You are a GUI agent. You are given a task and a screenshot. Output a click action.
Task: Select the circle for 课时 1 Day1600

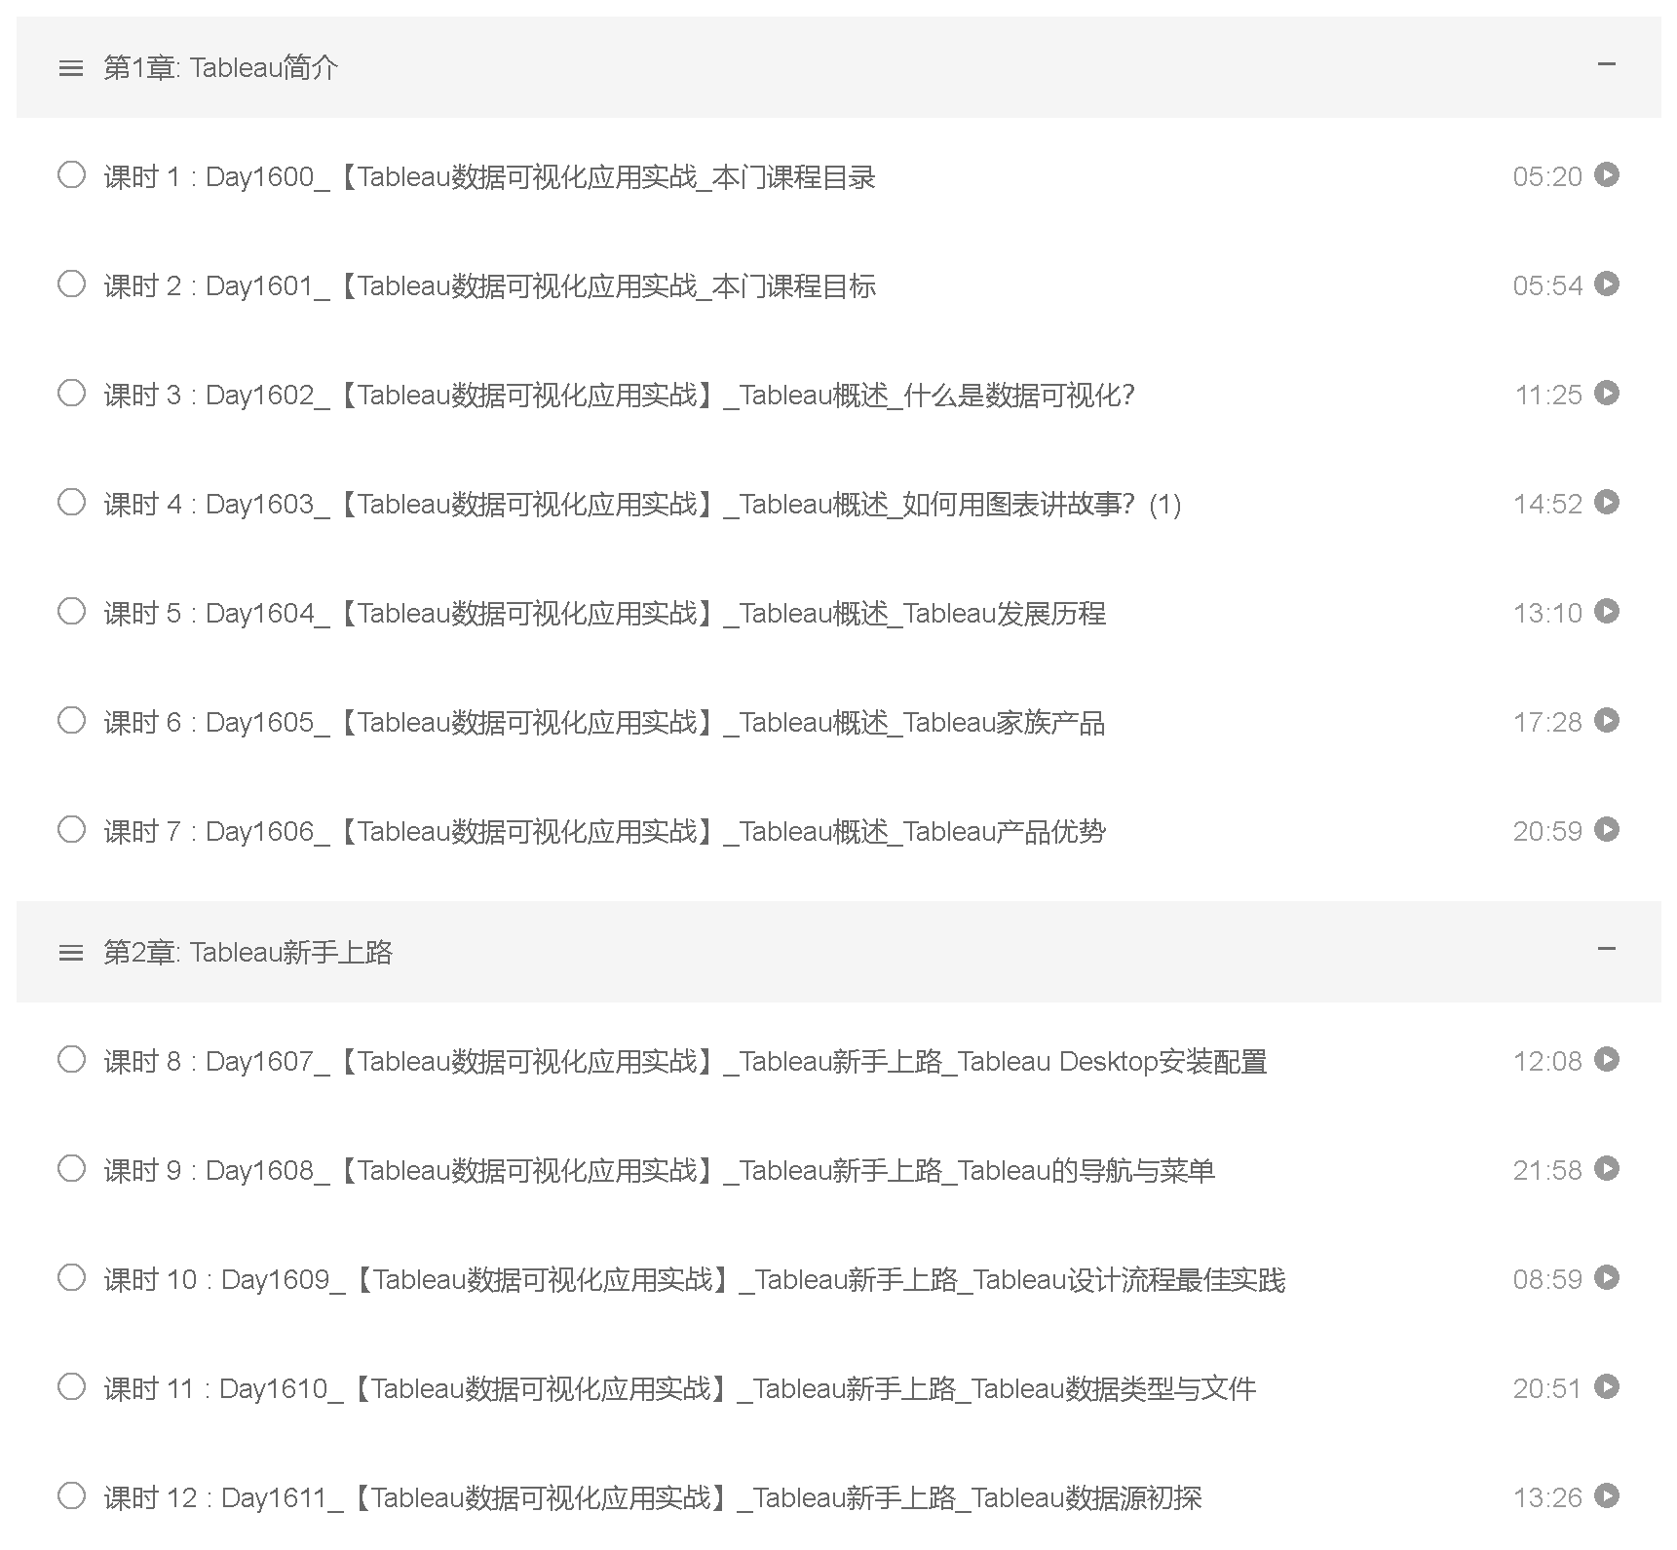pos(71,175)
